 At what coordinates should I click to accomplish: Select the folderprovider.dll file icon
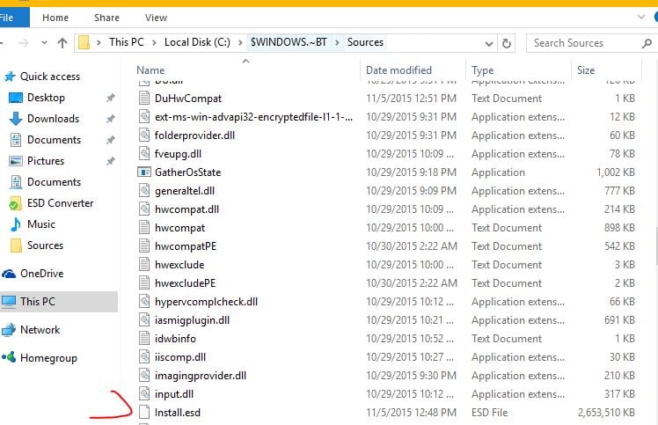(144, 135)
